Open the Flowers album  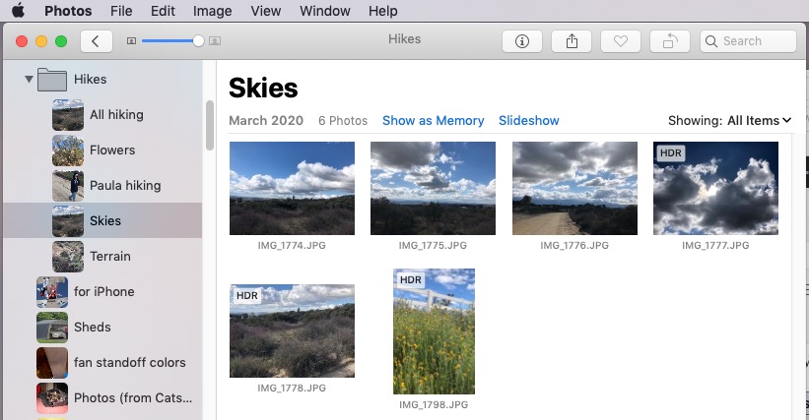pos(102,150)
